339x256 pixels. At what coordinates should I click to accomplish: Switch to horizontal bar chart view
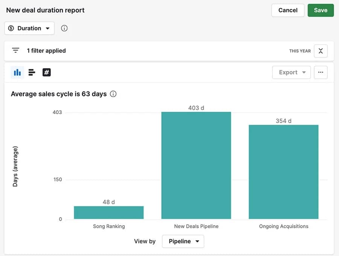[32, 72]
